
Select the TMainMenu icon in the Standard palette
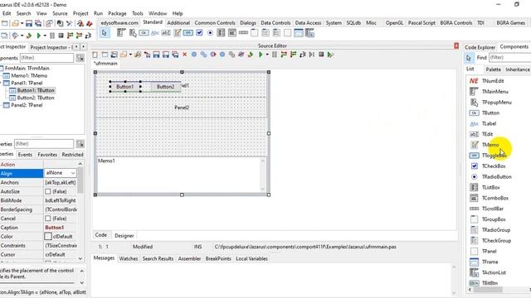121,33
